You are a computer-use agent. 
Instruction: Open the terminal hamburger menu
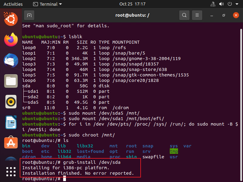(197, 15)
